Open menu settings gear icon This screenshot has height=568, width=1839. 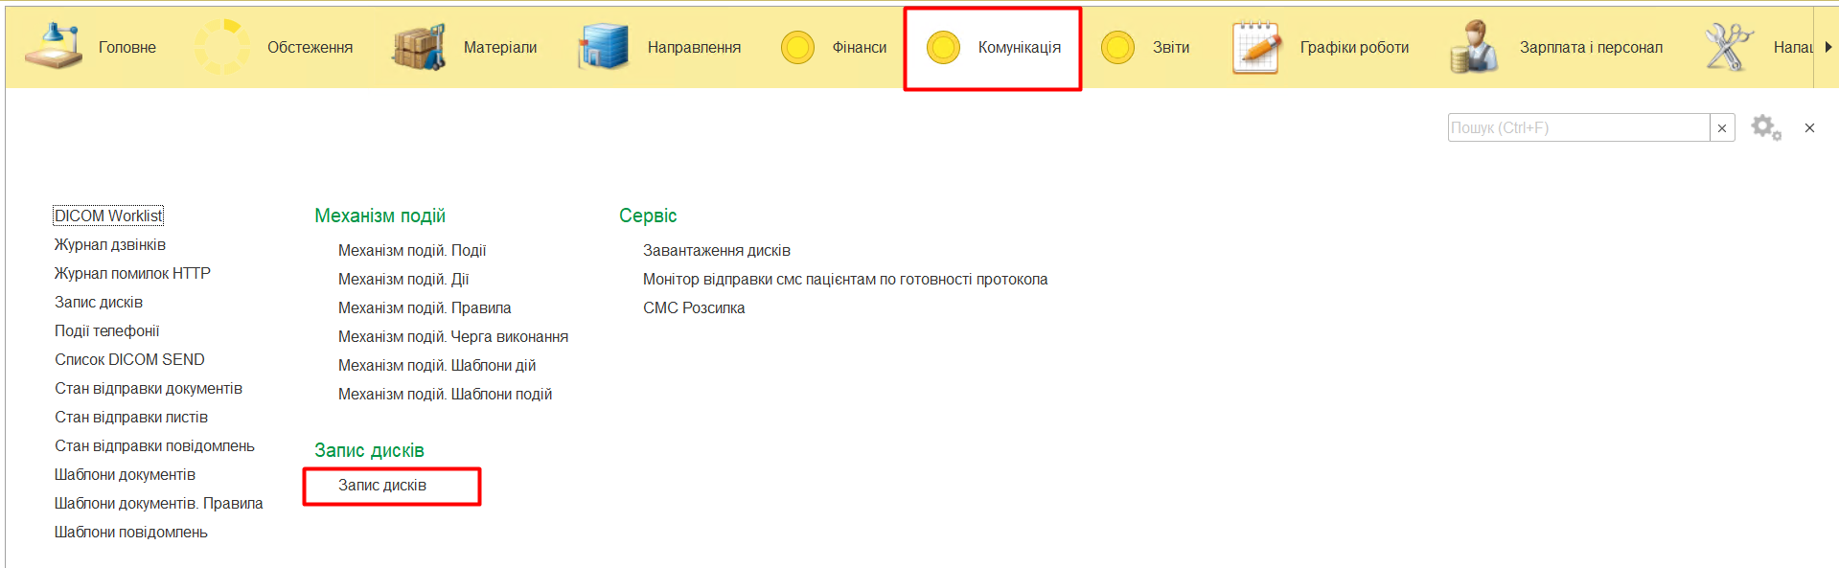pyautogui.click(x=1765, y=127)
